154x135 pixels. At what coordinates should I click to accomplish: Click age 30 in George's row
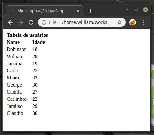(35, 85)
